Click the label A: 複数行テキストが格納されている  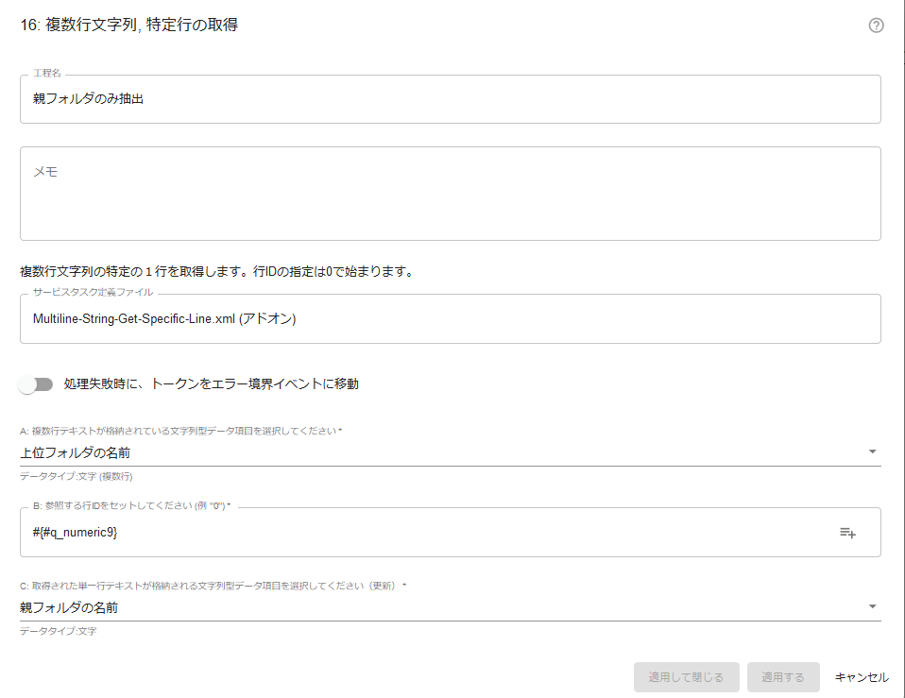pos(180,431)
